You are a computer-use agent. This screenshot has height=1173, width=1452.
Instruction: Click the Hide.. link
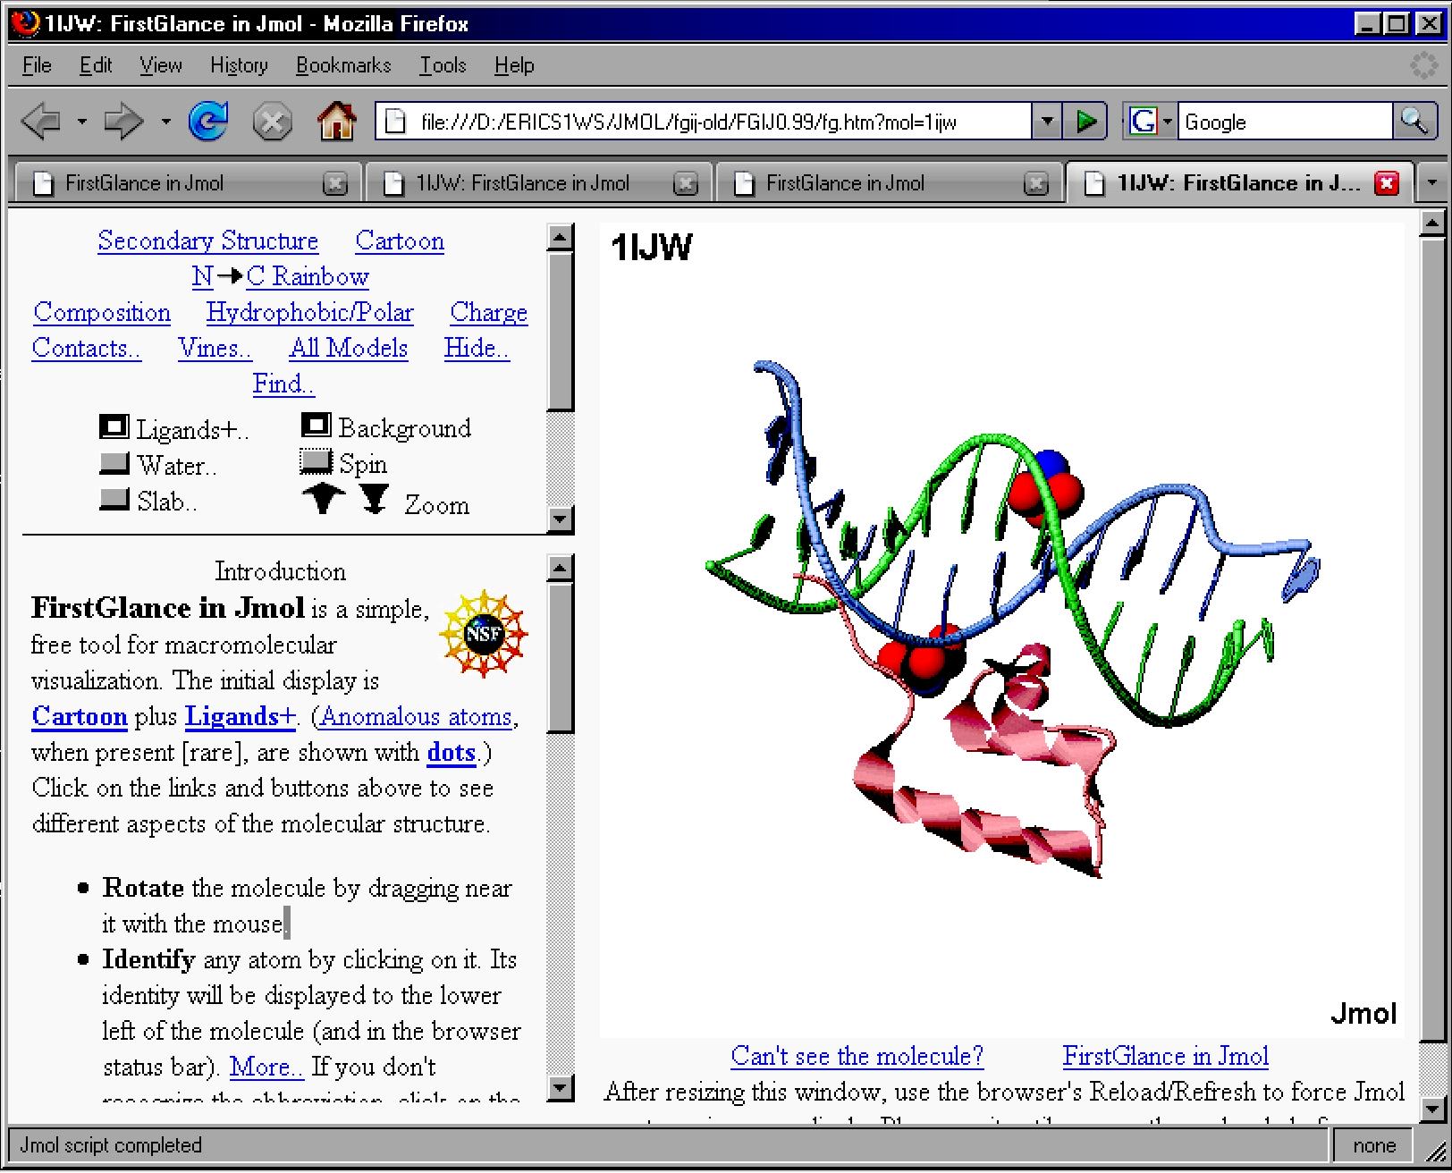pos(477,348)
